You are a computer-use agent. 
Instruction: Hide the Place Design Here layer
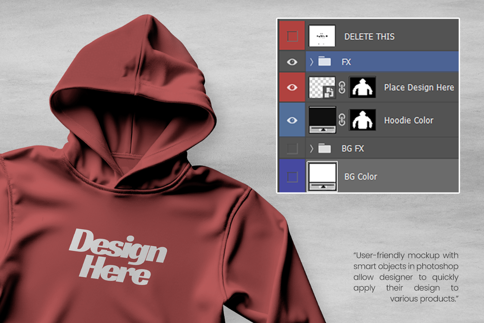292,87
